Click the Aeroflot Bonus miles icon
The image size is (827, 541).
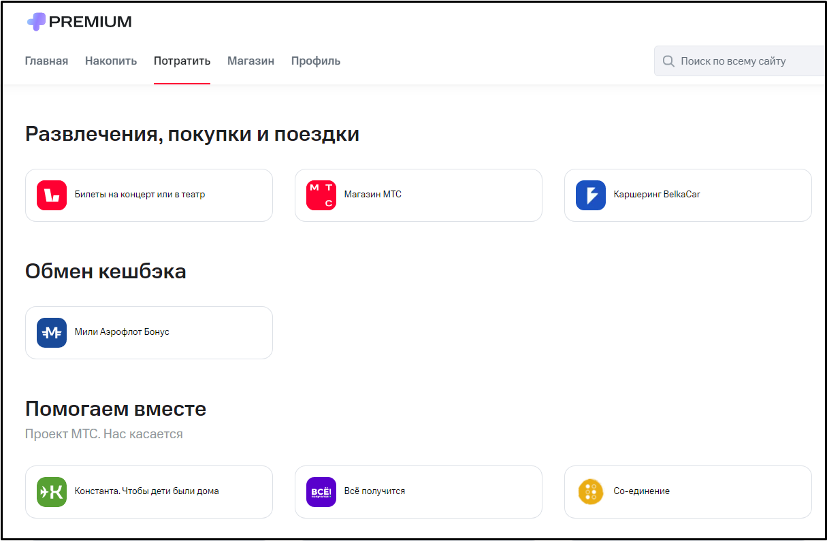point(52,333)
